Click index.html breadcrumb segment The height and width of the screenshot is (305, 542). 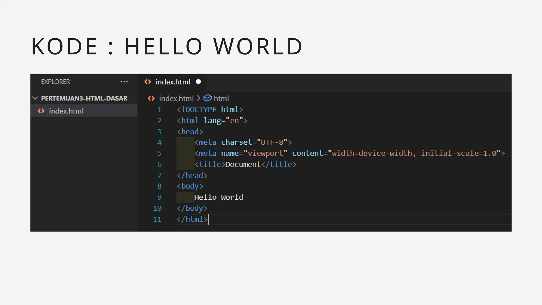click(x=176, y=98)
